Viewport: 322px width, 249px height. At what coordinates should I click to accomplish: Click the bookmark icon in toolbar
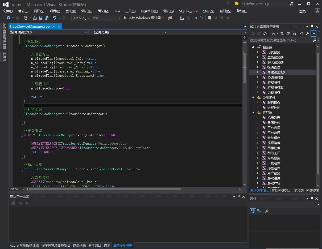[209, 18]
